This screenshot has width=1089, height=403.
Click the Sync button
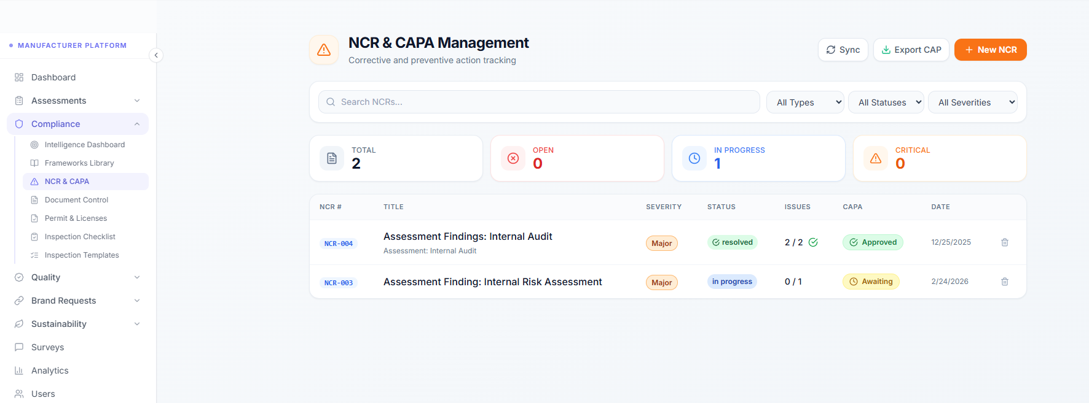point(843,50)
